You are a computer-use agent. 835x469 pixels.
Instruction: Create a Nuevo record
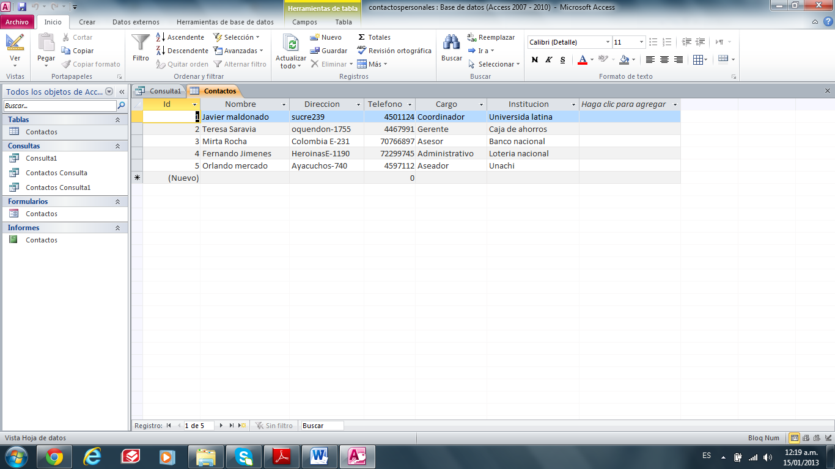tap(325, 37)
